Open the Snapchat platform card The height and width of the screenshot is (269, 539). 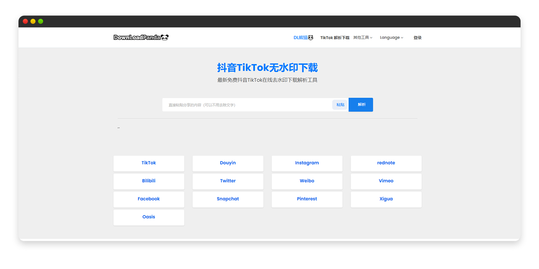[228, 199]
